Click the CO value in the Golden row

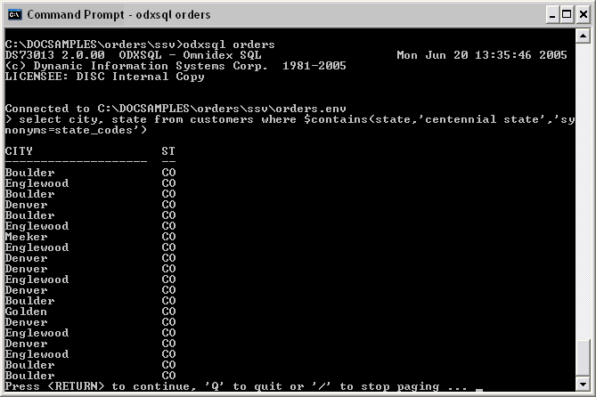[x=168, y=312]
